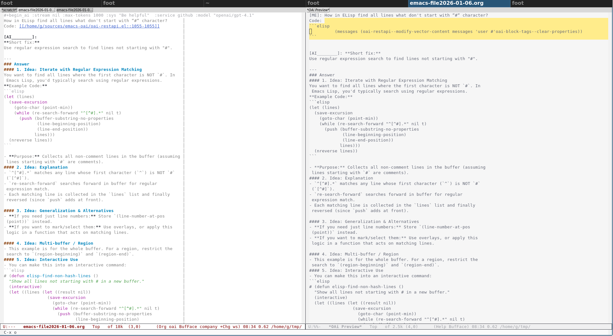Click "/home/g/tmp/" in left mode line
613x336 pixels.
point(287,327)
